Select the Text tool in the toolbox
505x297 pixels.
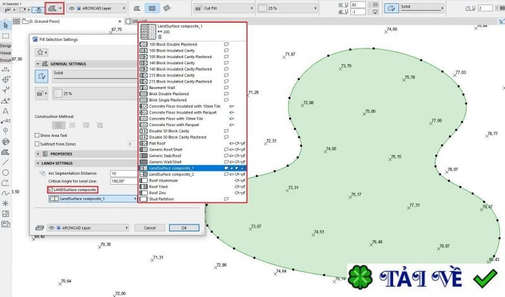tap(6, 110)
